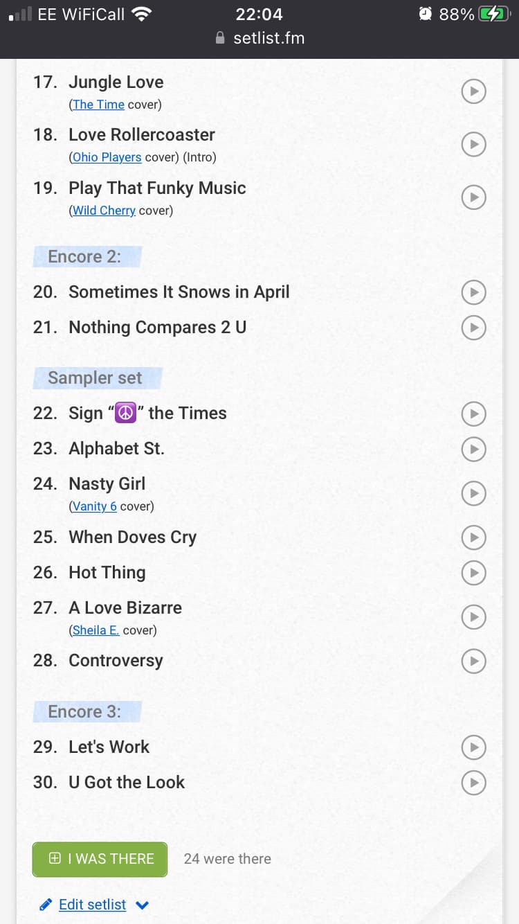Tap the pencil icon beside Edit setlist
Image resolution: width=519 pixels, height=924 pixels.
(x=46, y=905)
